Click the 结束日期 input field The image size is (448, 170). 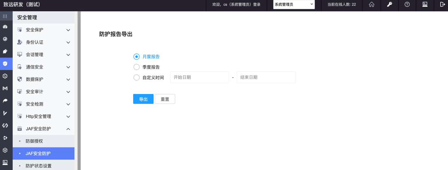266,77
